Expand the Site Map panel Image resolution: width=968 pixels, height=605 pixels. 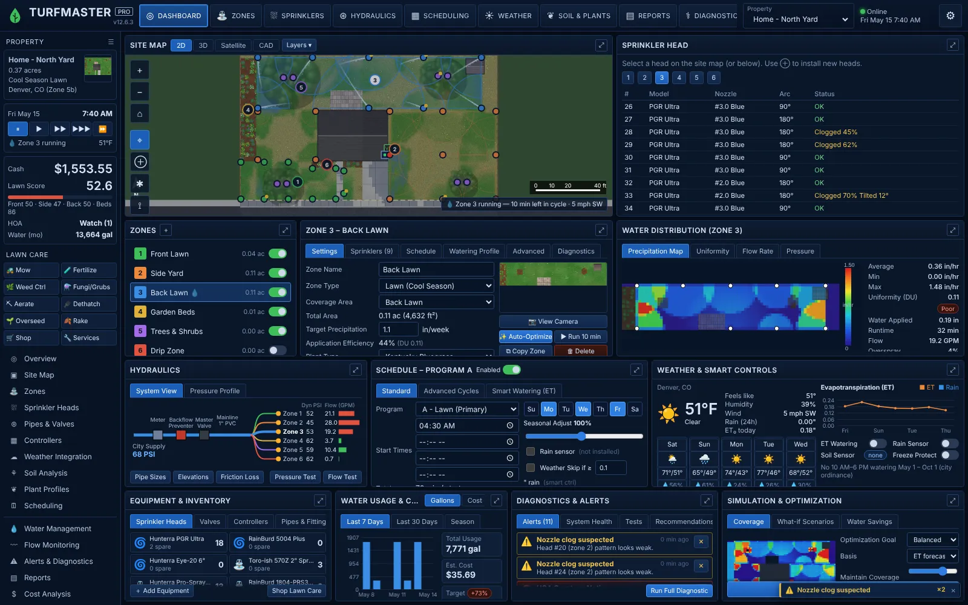coord(601,45)
